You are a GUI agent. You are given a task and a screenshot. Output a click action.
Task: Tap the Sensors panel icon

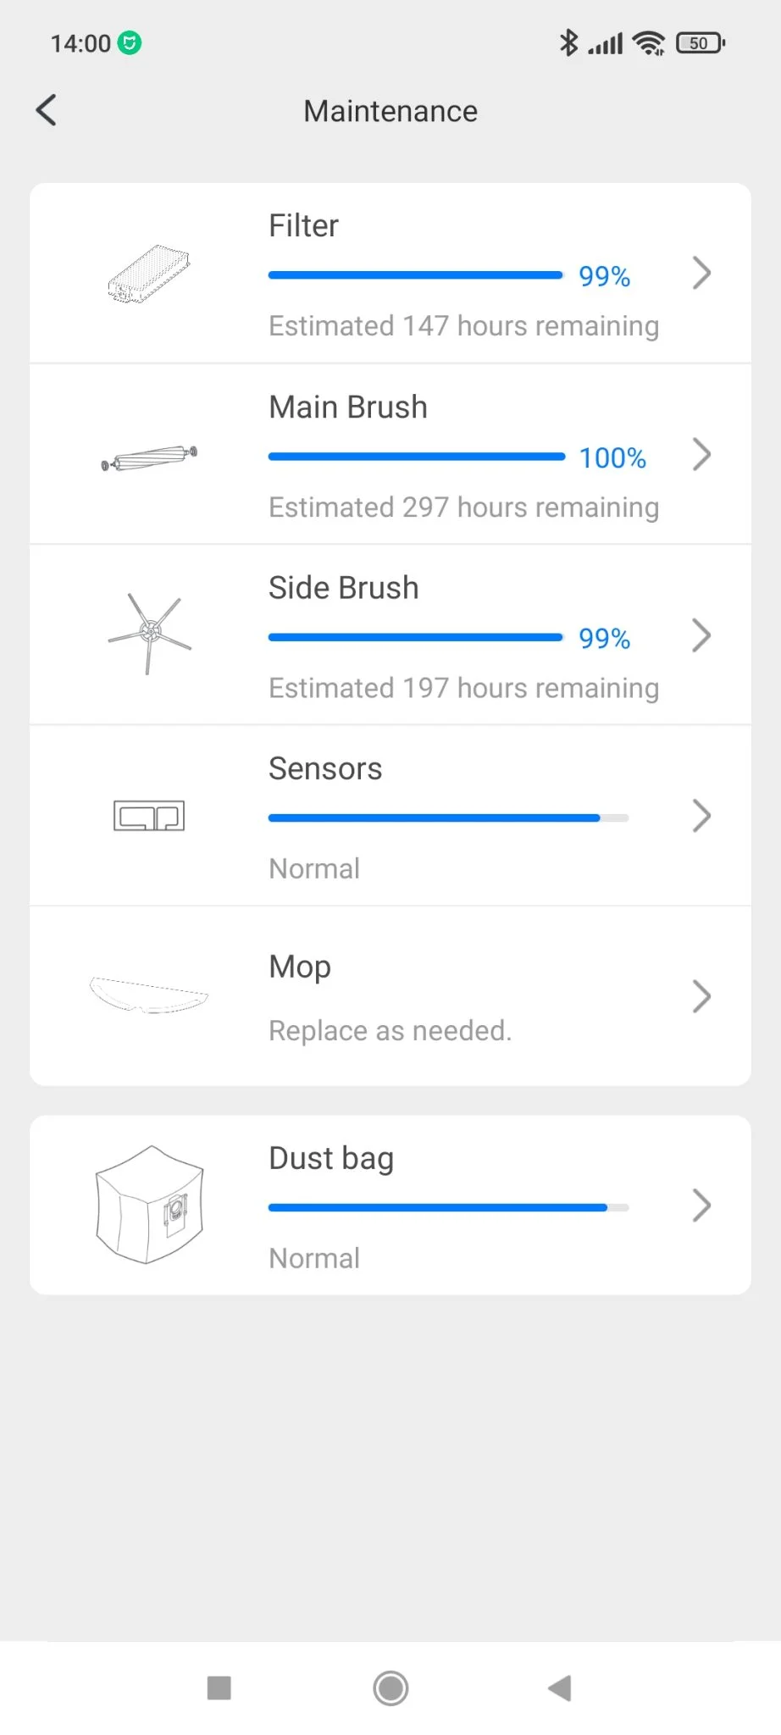click(149, 816)
